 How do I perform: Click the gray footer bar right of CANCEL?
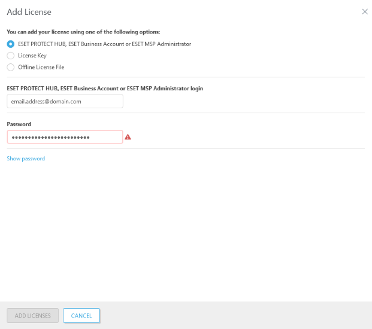pyautogui.click(x=240, y=315)
